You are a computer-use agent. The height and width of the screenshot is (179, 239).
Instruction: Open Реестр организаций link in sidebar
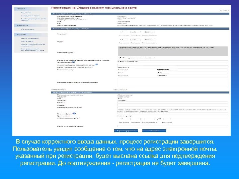[30, 38]
